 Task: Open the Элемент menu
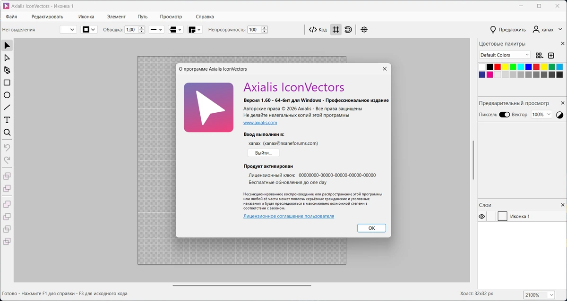click(116, 17)
